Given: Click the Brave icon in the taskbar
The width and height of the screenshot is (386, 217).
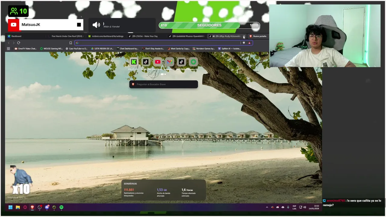Looking at the screenshot, I should tap(32, 207).
